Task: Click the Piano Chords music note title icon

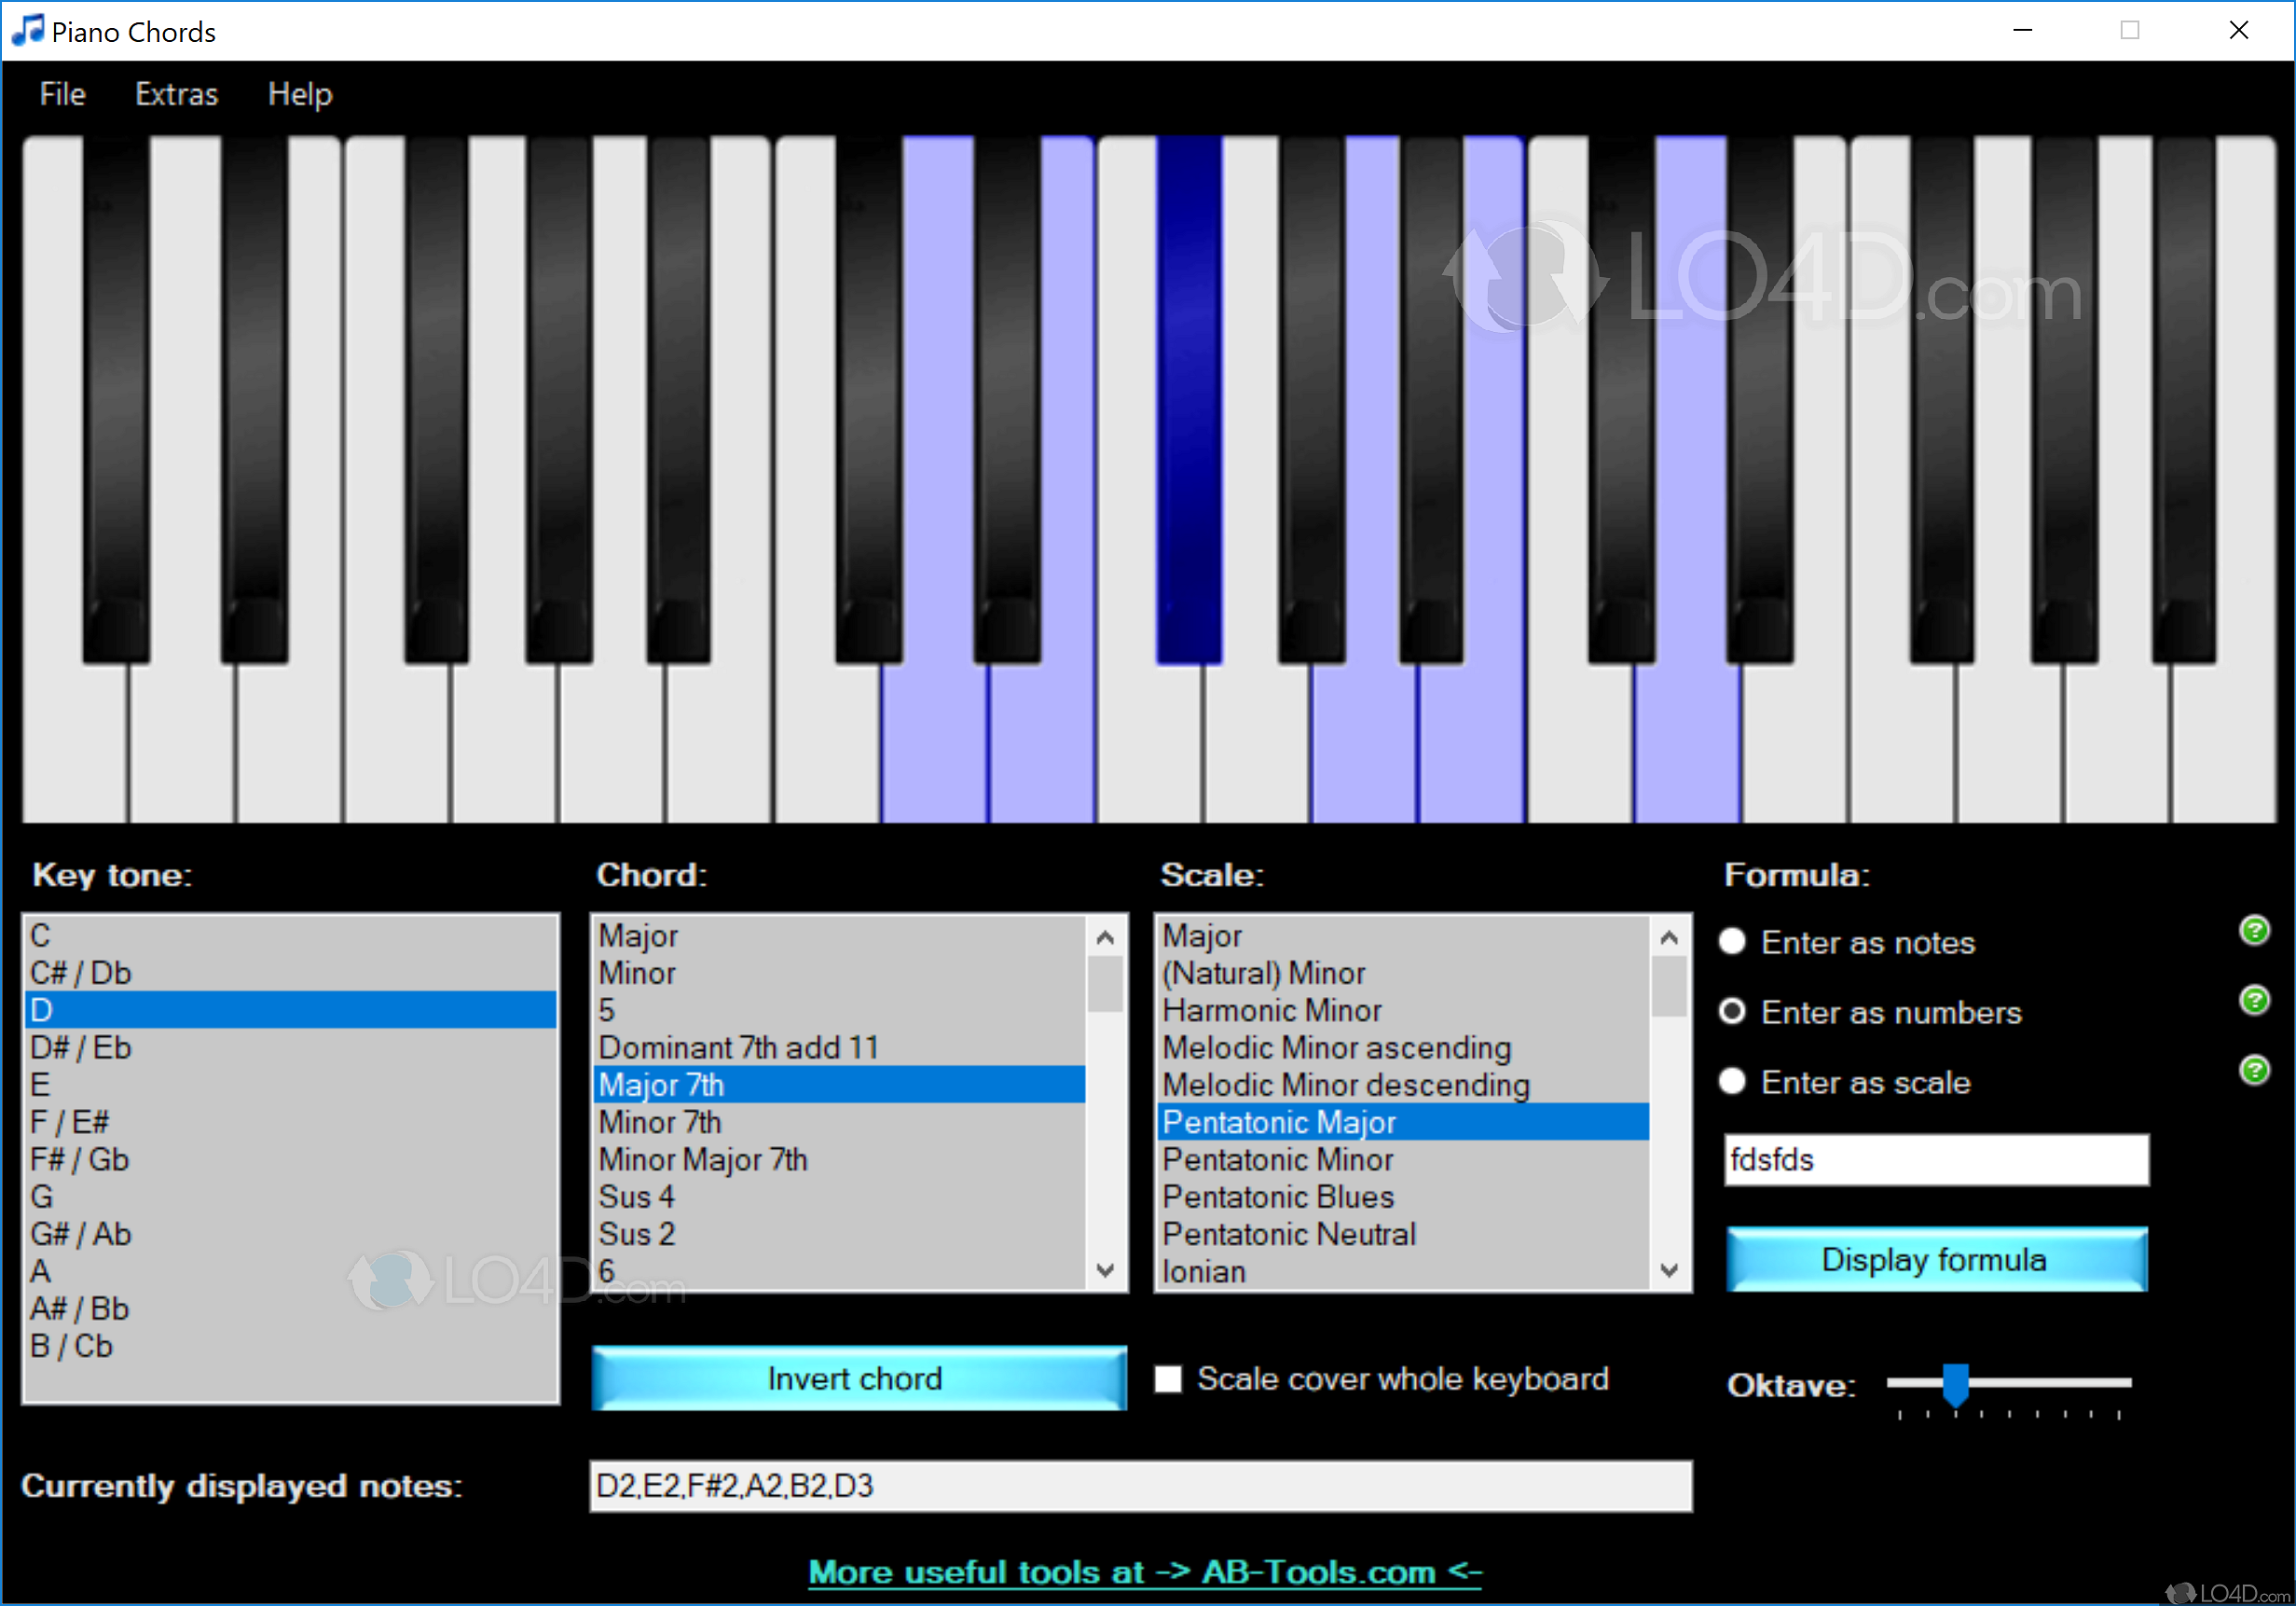Action: pos(27,30)
